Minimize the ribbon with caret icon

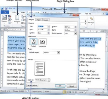(x=104, y=14)
